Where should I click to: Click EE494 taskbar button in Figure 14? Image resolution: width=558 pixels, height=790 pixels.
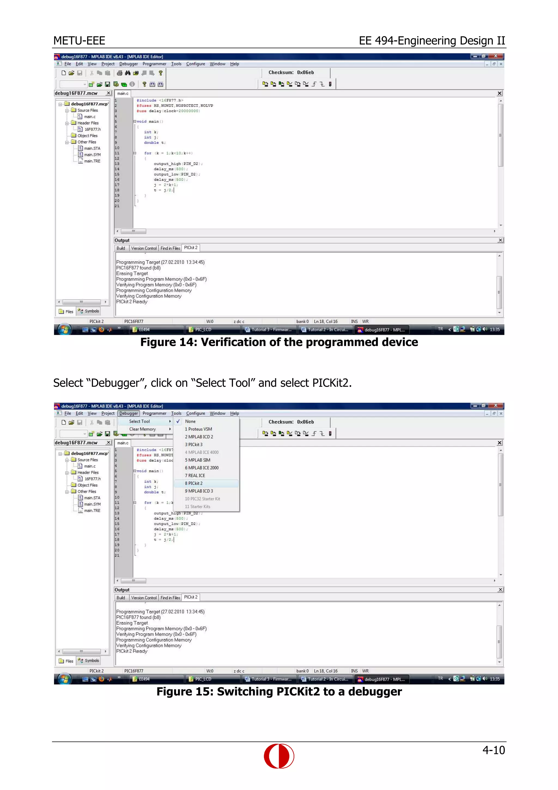click(156, 330)
